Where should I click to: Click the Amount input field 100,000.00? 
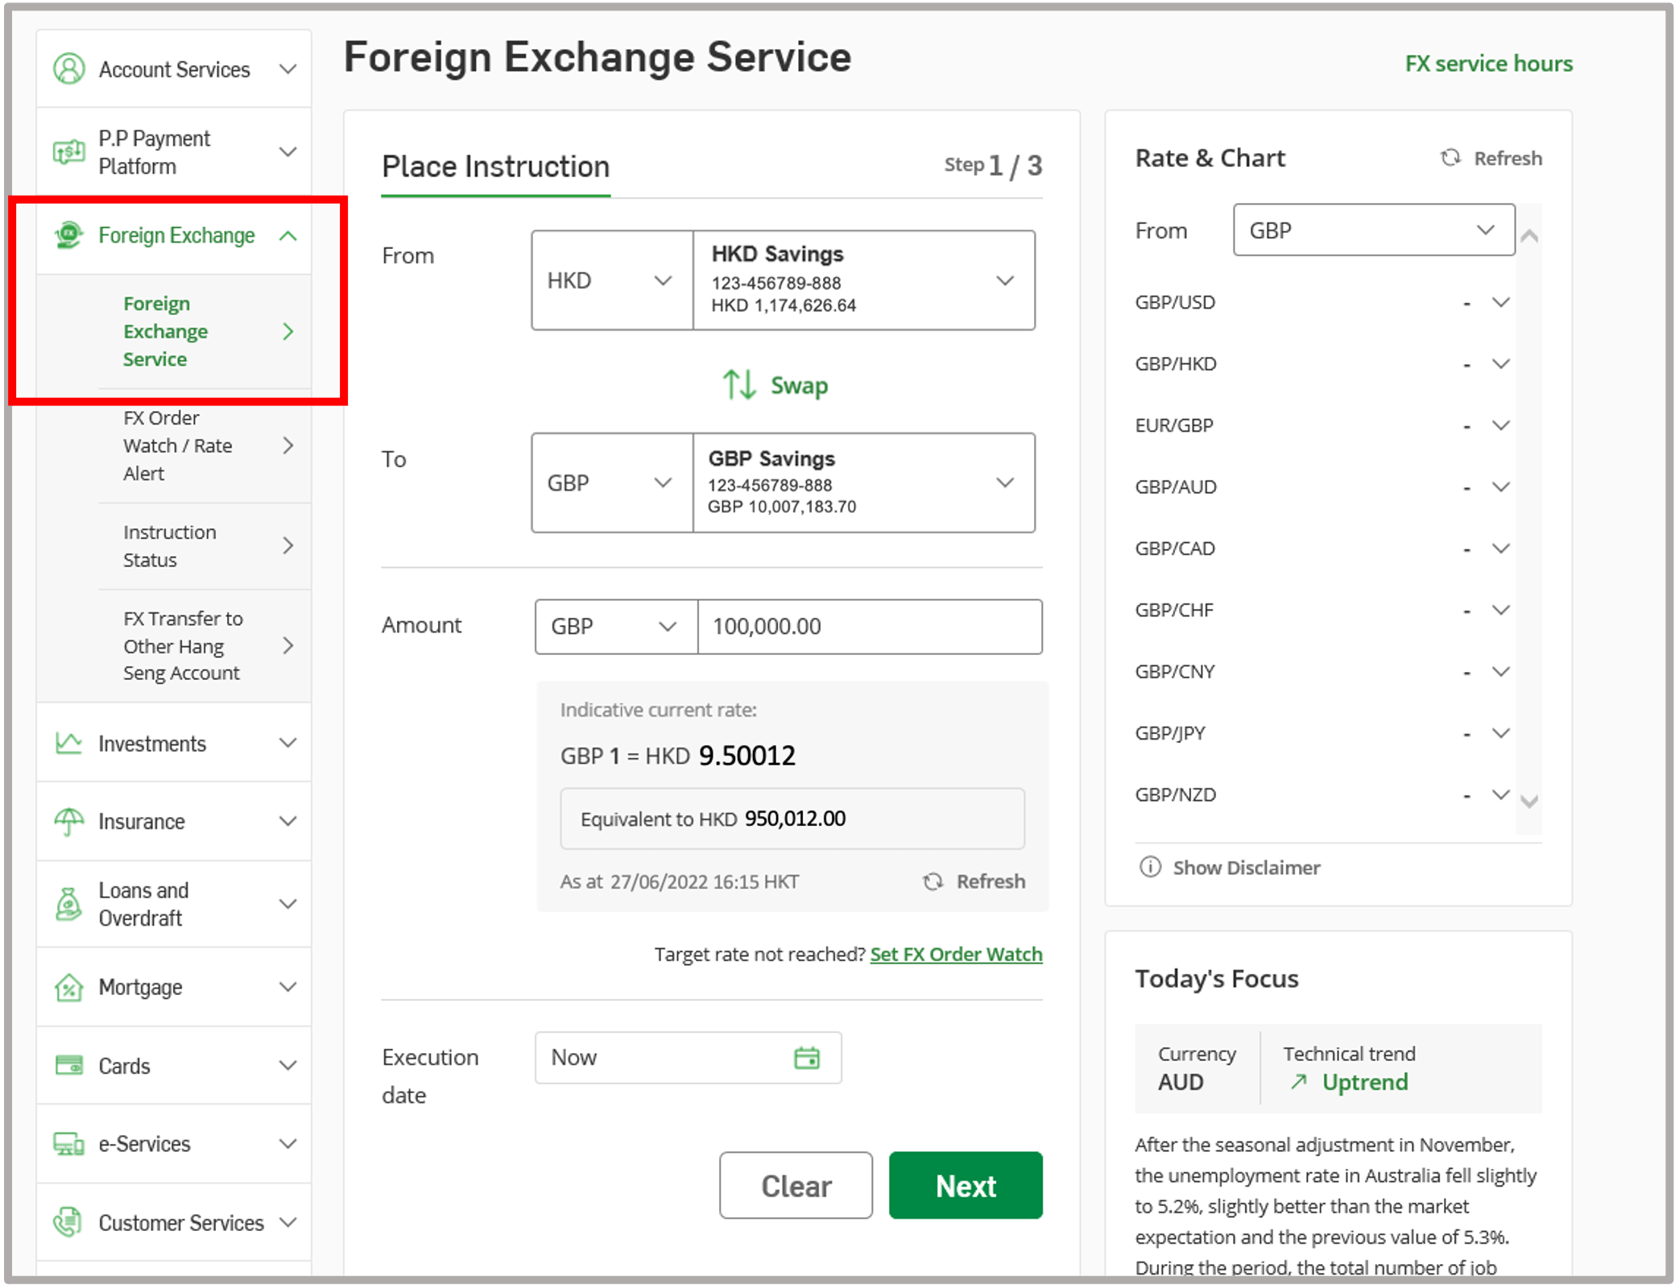click(x=870, y=626)
